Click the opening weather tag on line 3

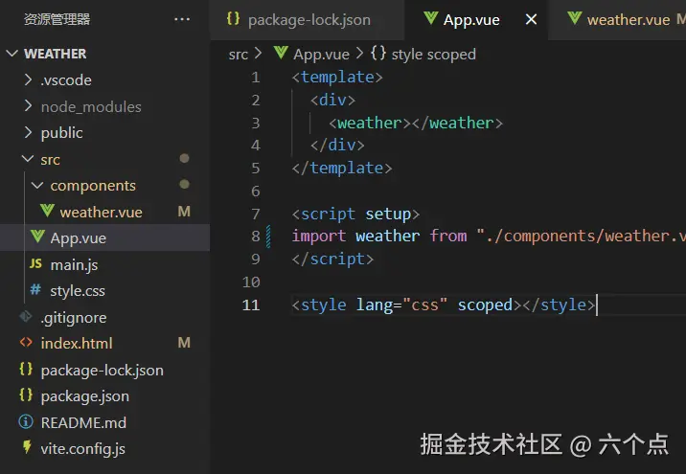point(370,124)
